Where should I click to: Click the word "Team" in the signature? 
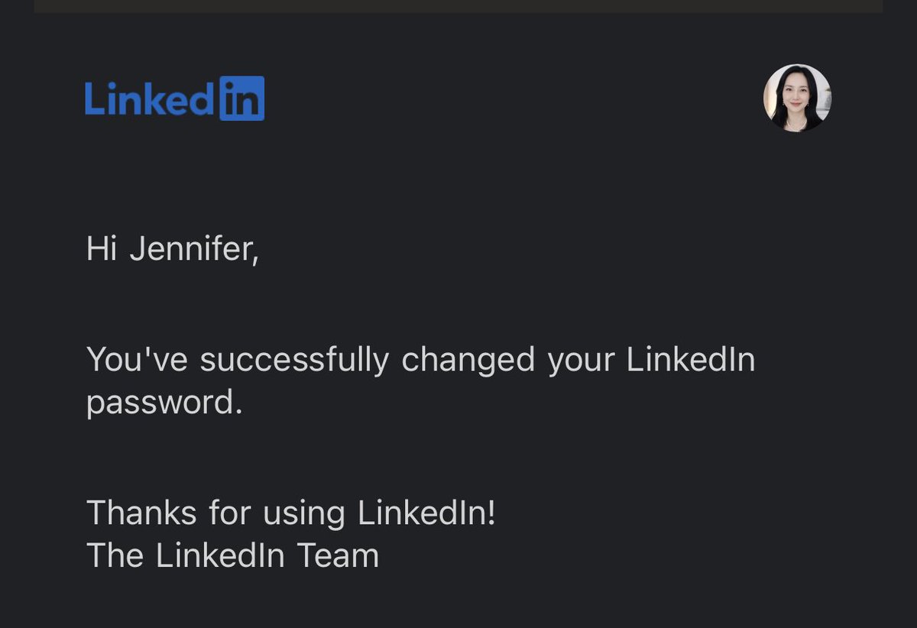[339, 555]
